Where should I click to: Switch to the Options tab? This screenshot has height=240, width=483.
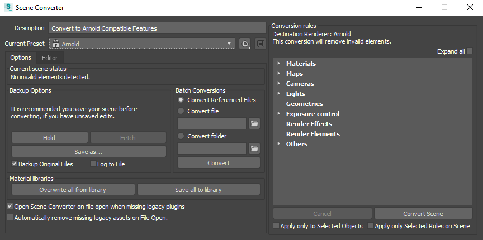pos(21,57)
